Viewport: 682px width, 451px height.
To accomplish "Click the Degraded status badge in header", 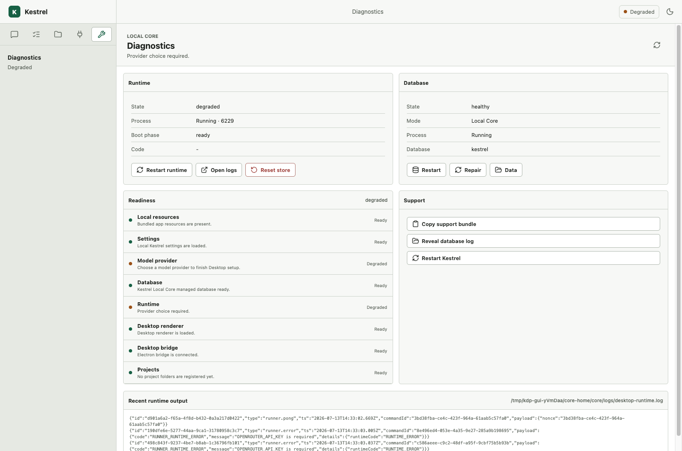I will (x=639, y=12).
